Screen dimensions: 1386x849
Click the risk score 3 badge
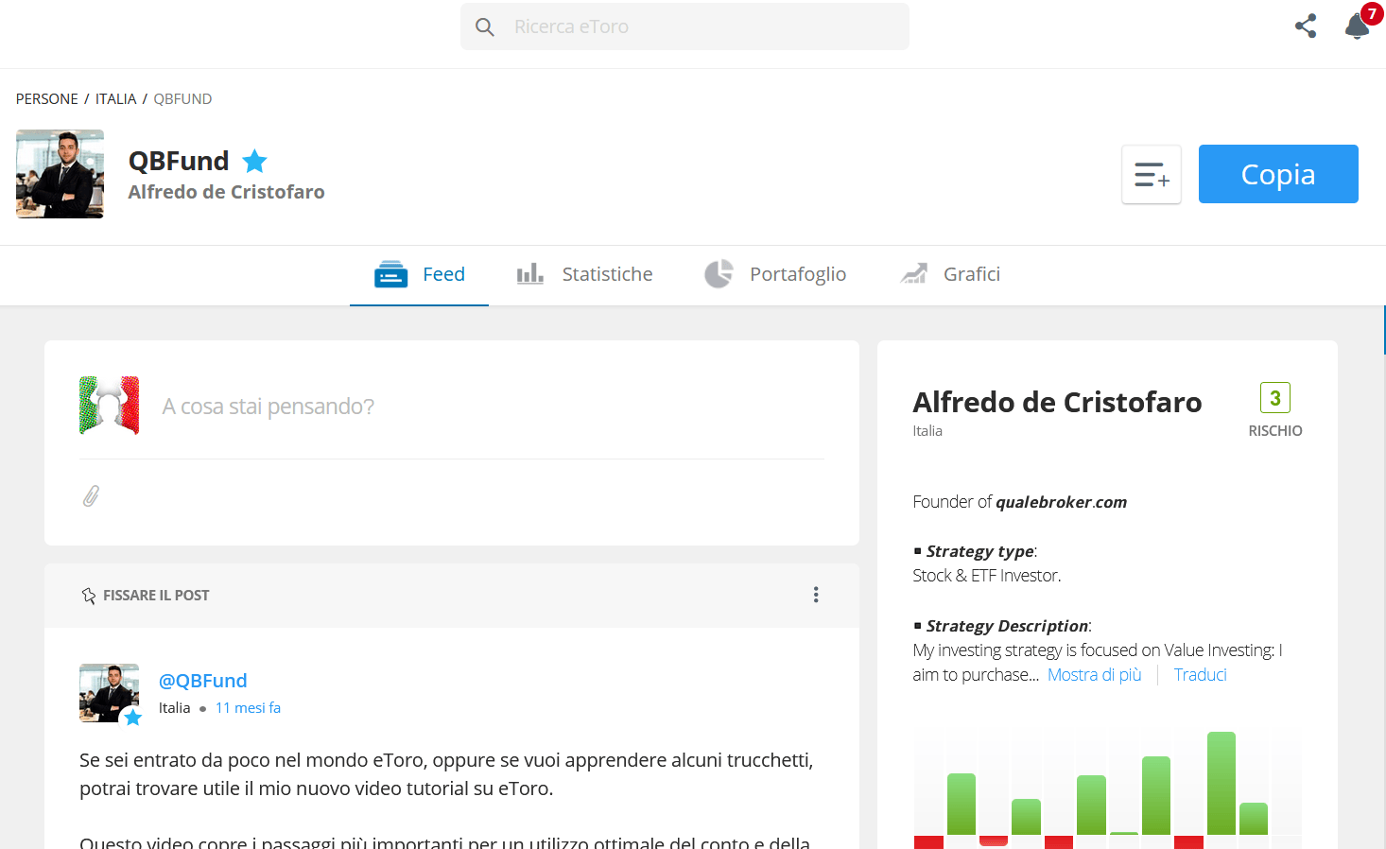click(x=1275, y=397)
